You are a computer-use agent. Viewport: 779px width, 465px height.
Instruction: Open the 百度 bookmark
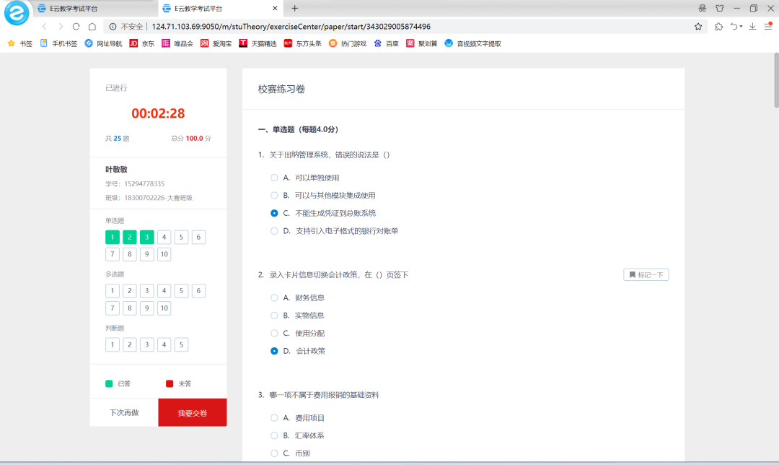(x=387, y=43)
